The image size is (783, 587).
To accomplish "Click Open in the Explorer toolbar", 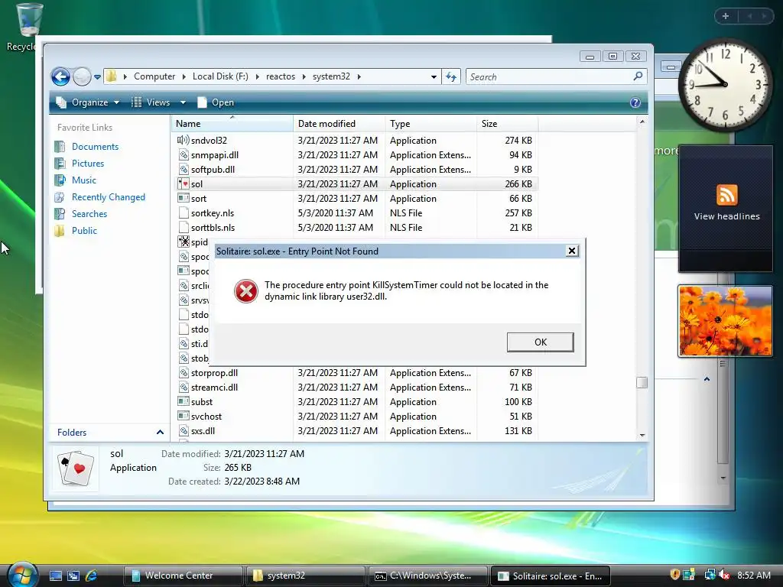I will (216, 102).
